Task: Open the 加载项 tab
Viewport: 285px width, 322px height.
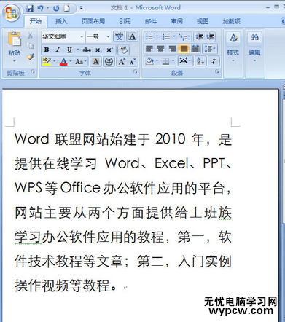Action: tap(231, 21)
